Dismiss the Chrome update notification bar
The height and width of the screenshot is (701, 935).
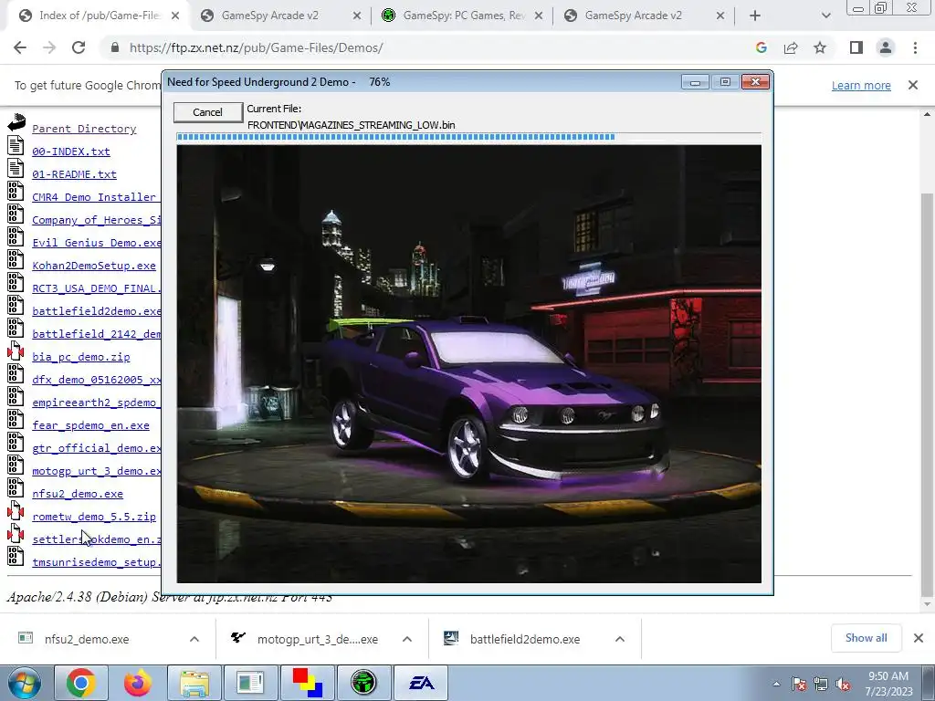pyautogui.click(x=912, y=85)
